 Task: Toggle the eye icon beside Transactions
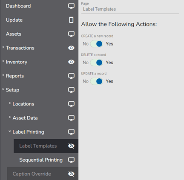71,48
